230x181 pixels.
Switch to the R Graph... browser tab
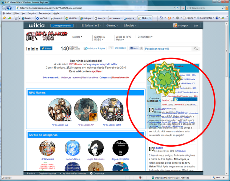87,18
